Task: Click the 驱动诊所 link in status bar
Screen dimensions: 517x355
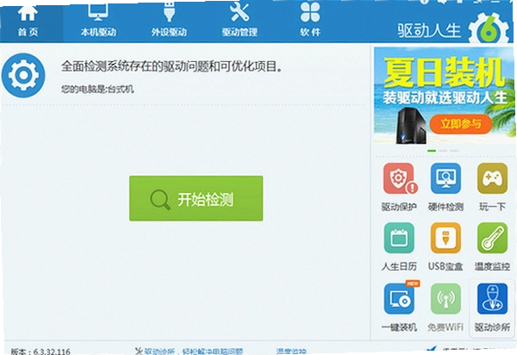Action: (x=189, y=352)
